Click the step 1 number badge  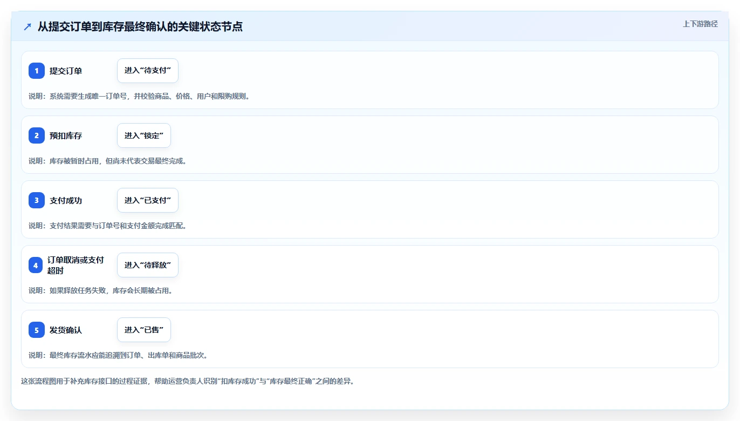(37, 71)
